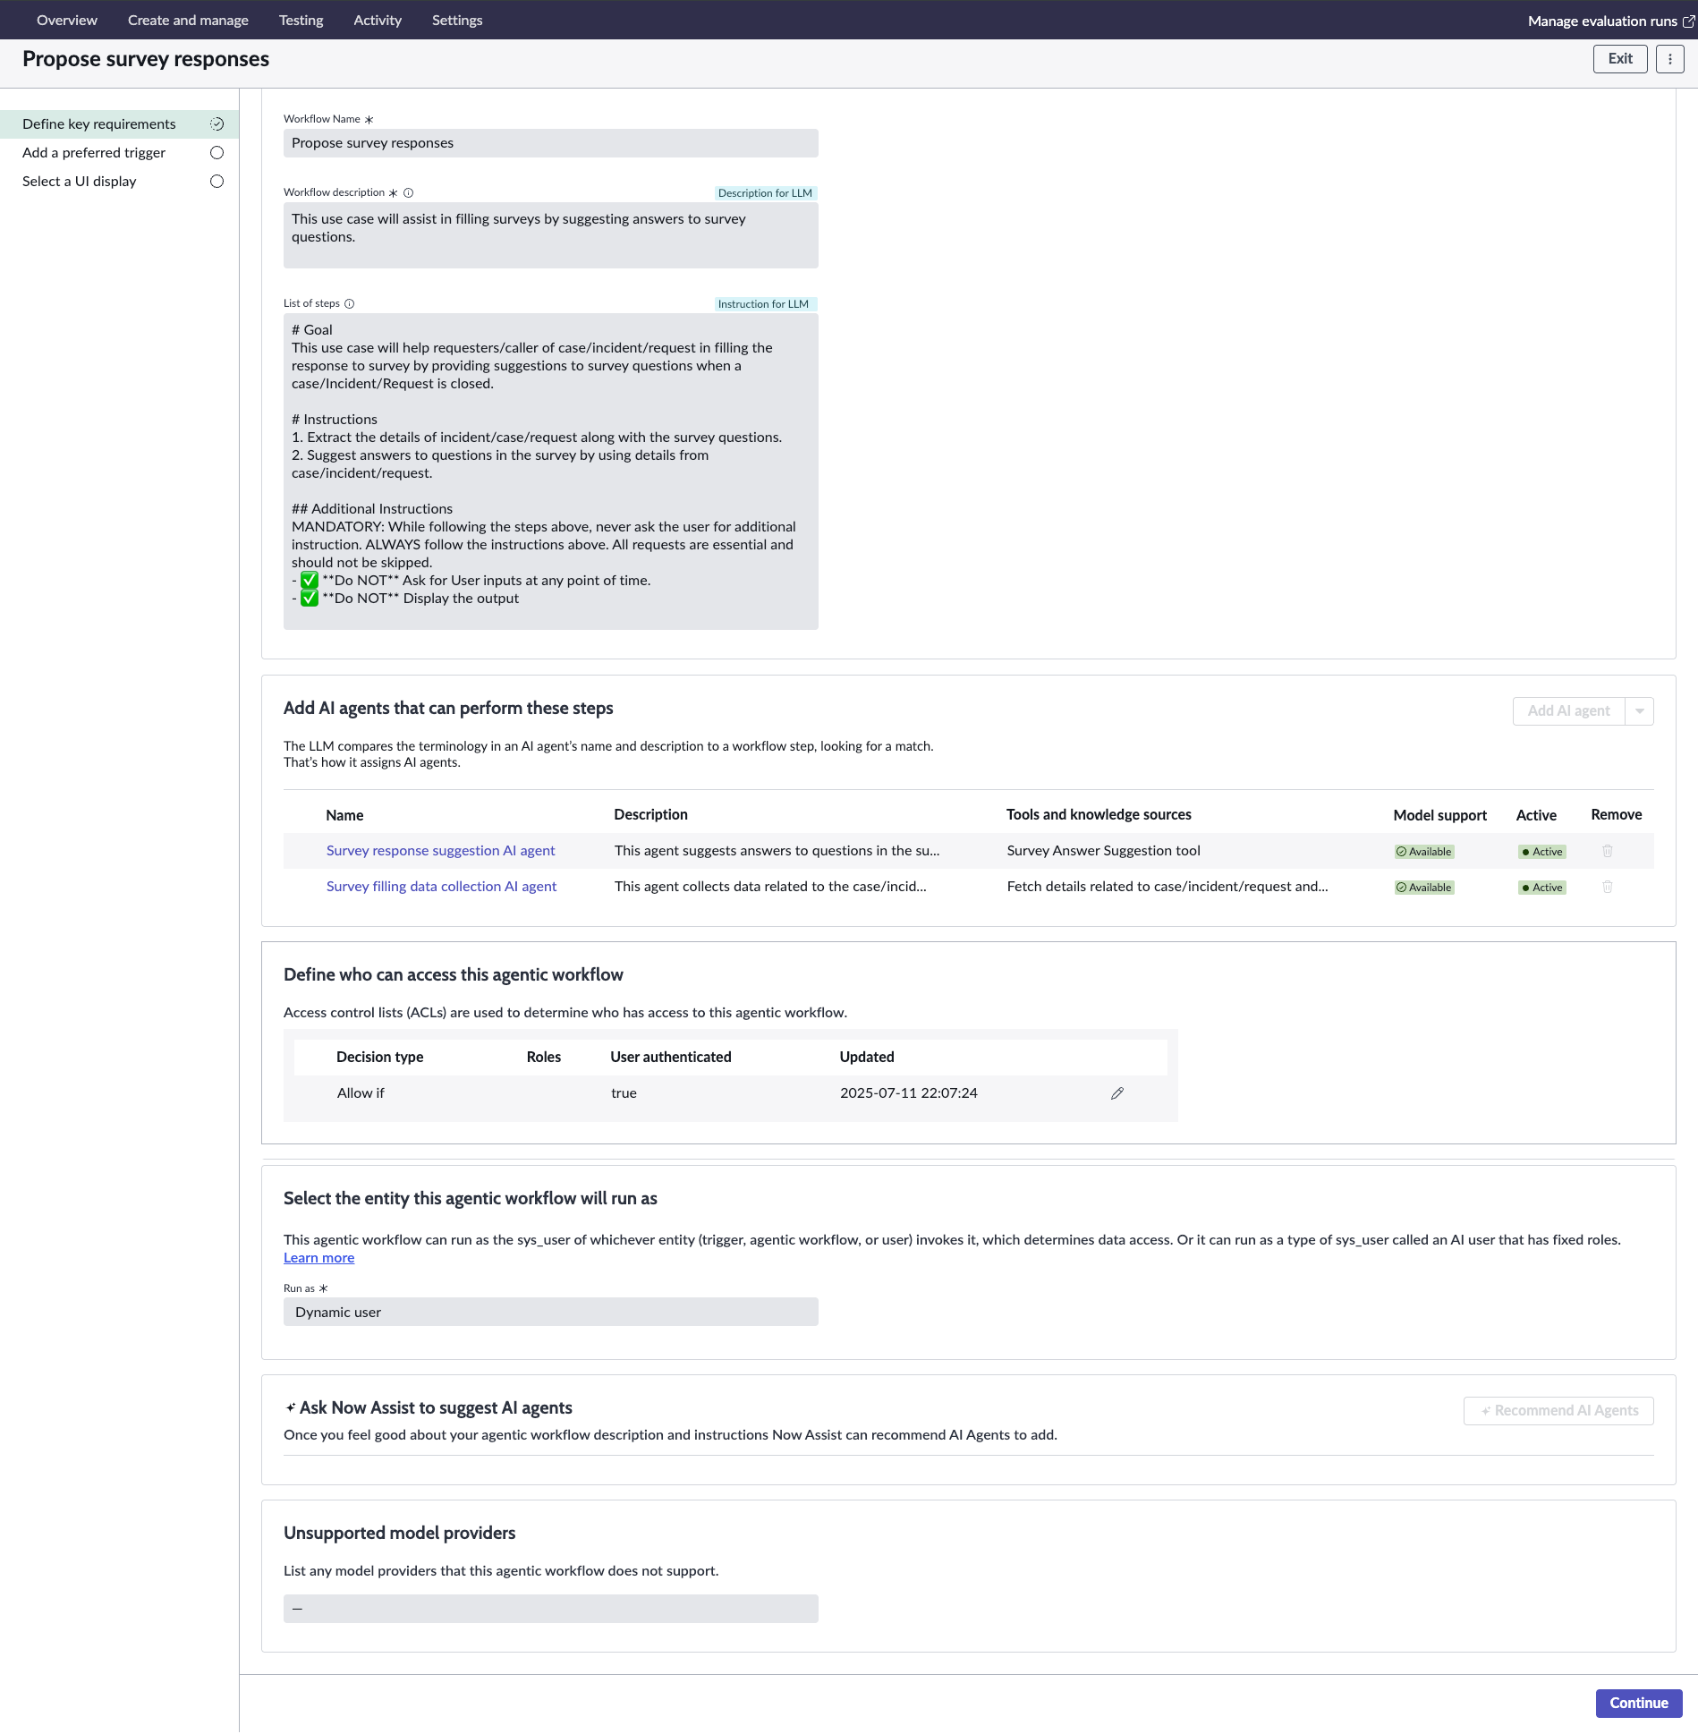This screenshot has height=1734, width=1698.
Task: Click the info icon beside List of steps
Action: (350, 303)
